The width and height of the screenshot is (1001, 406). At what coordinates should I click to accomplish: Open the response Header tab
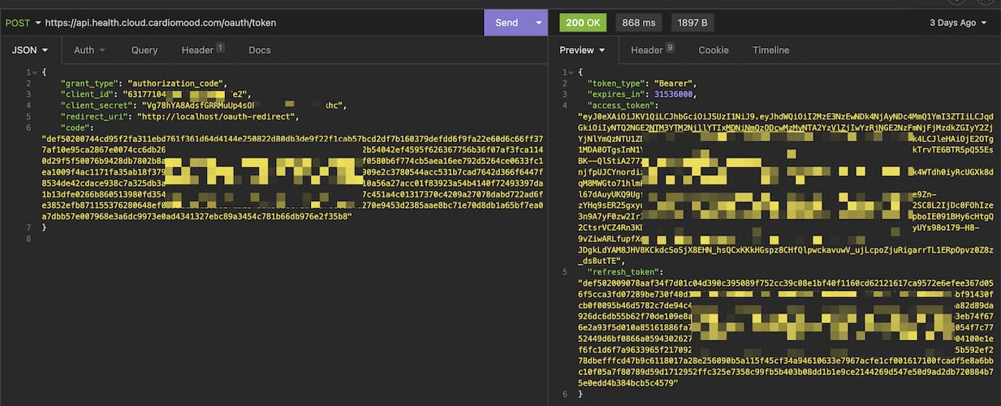(652, 50)
